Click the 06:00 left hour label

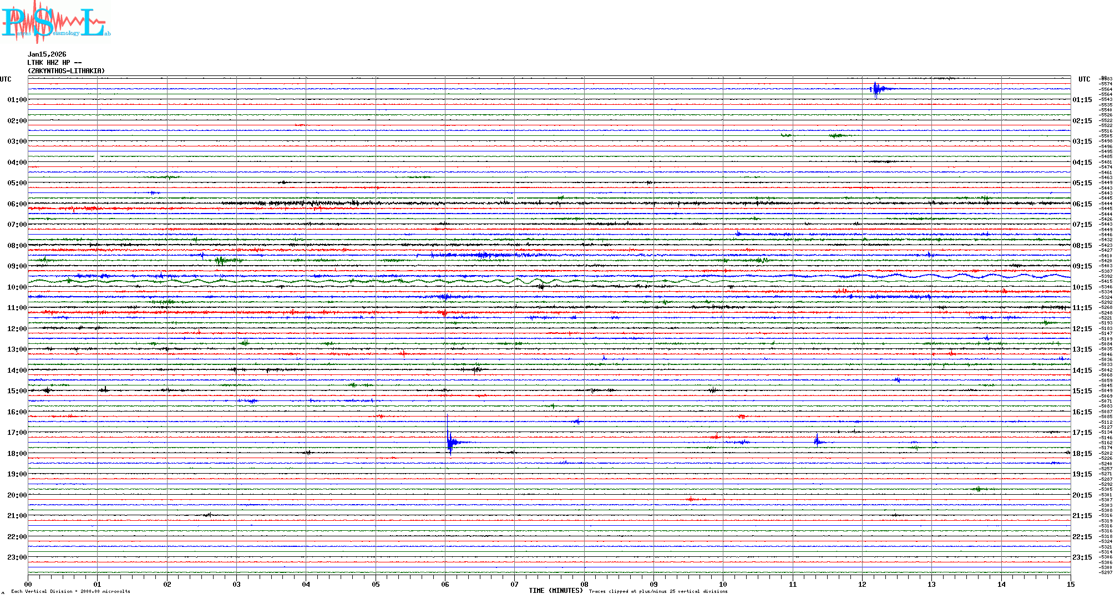(x=17, y=204)
